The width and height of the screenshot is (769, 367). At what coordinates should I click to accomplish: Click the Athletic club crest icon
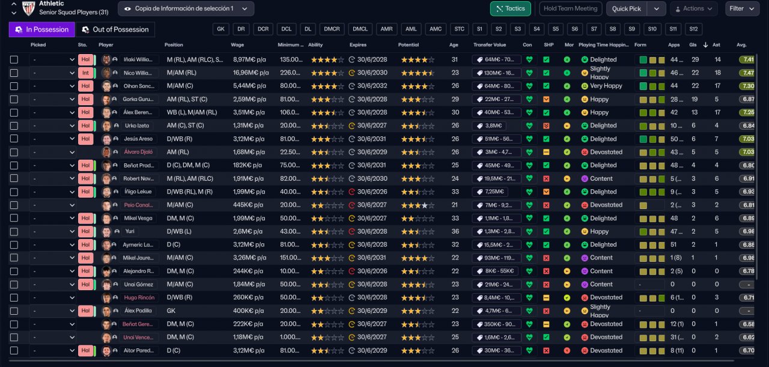point(28,8)
